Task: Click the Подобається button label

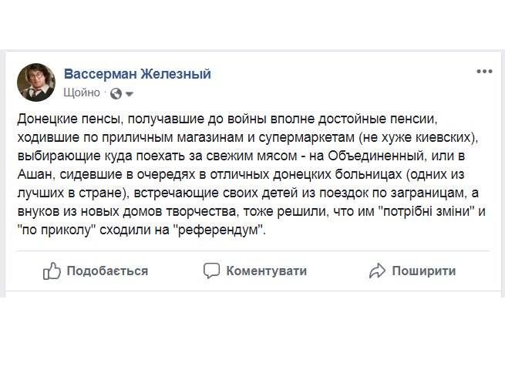Action: click(x=107, y=271)
